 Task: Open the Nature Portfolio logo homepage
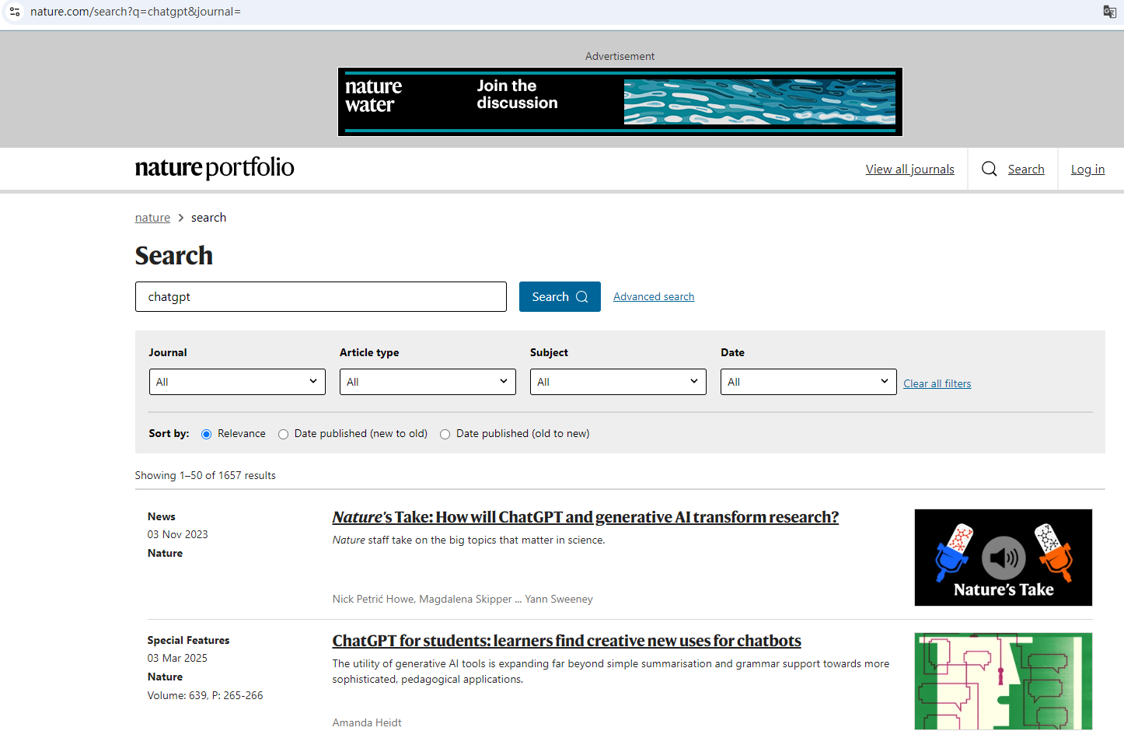[x=215, y=168]
